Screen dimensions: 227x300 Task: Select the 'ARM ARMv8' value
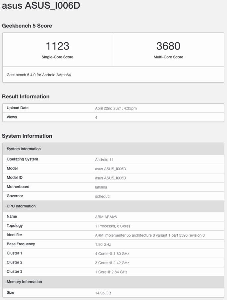(x=106, y=217)
